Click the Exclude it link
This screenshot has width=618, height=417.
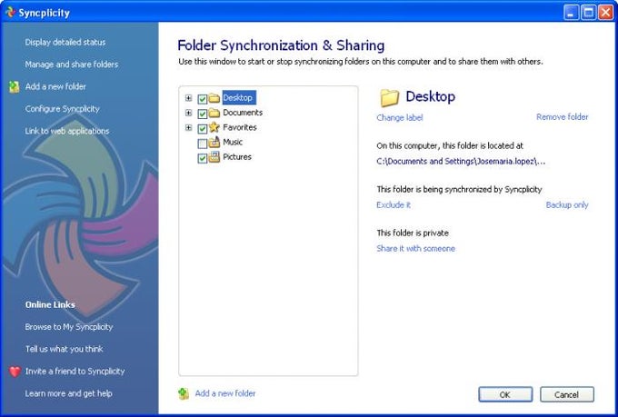click(x=394, y=205)
